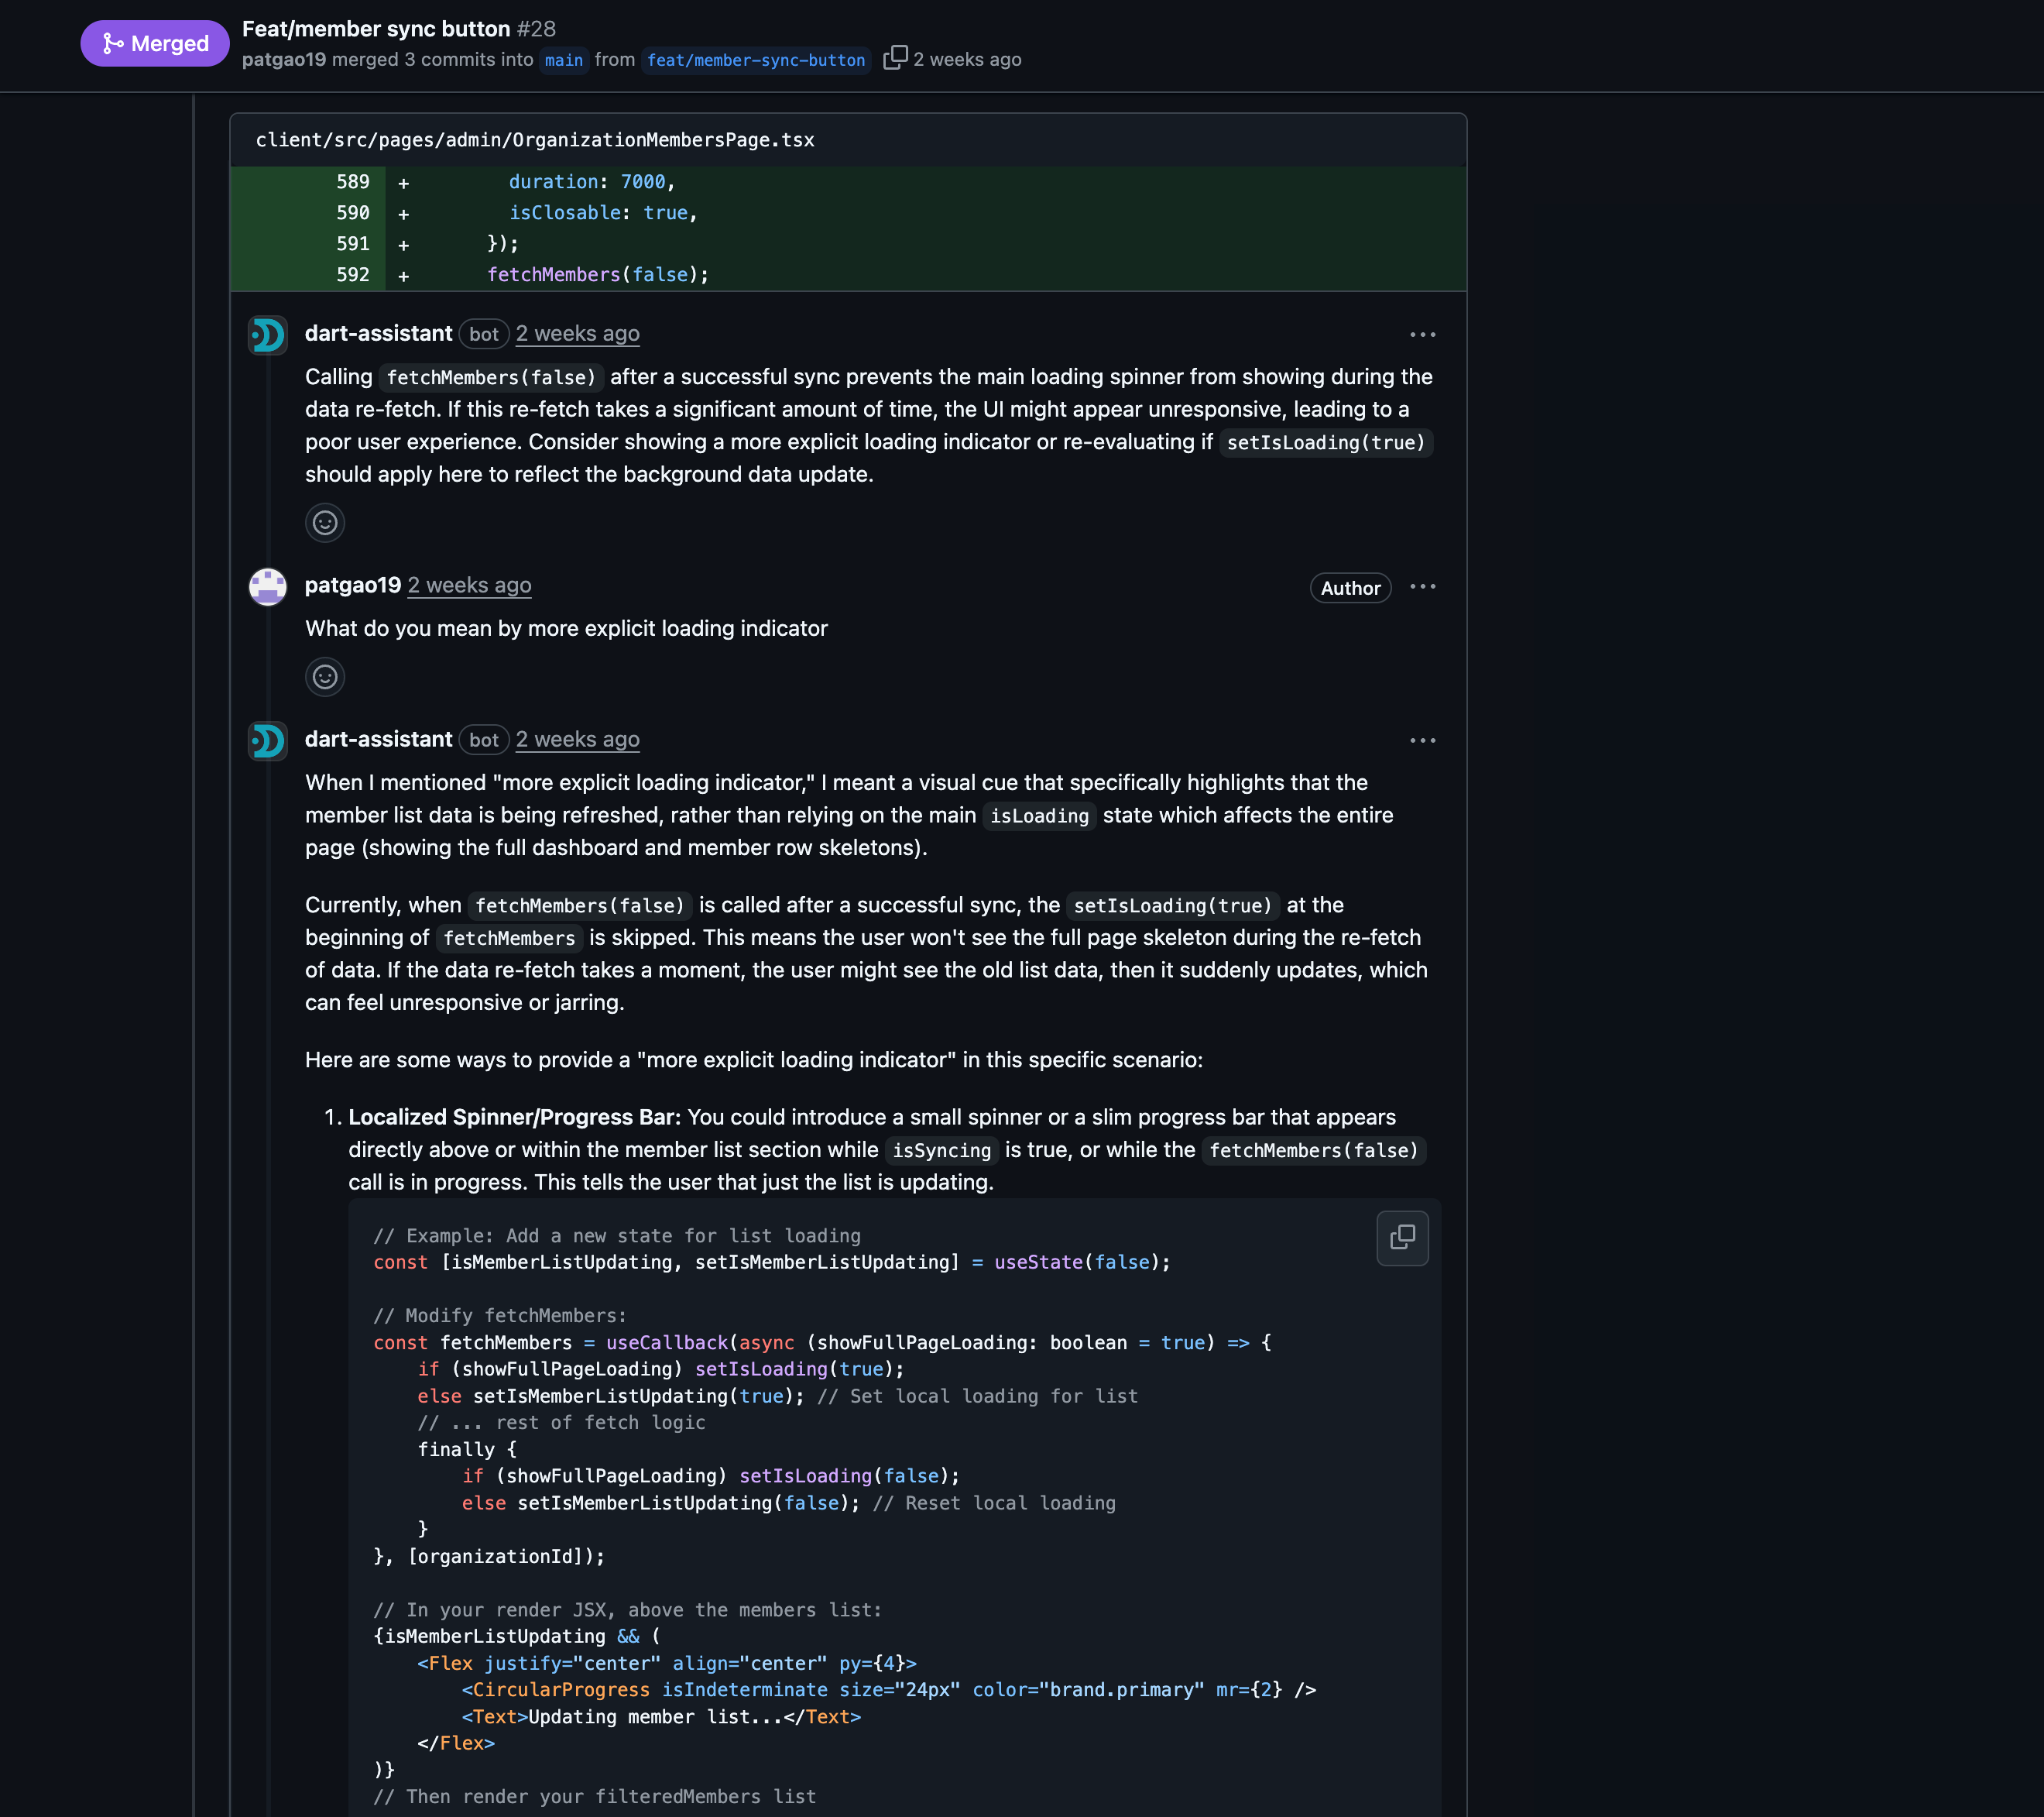Open the main branch link

coord(563,60)
